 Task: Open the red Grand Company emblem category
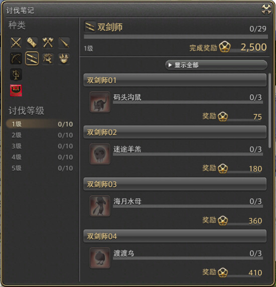tap(16, 90)
